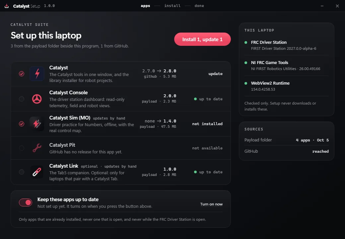The width and height of the screenshot is (345, 239).
Task: Click the 'up to date' status for Catalyst Console
Action: [208, 99]
